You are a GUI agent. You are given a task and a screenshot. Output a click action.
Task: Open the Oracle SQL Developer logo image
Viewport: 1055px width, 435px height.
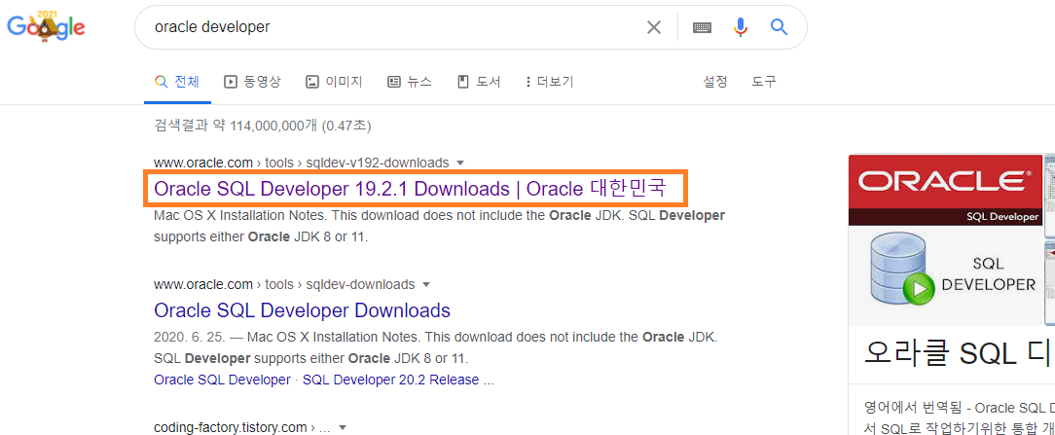coord(945,240)
